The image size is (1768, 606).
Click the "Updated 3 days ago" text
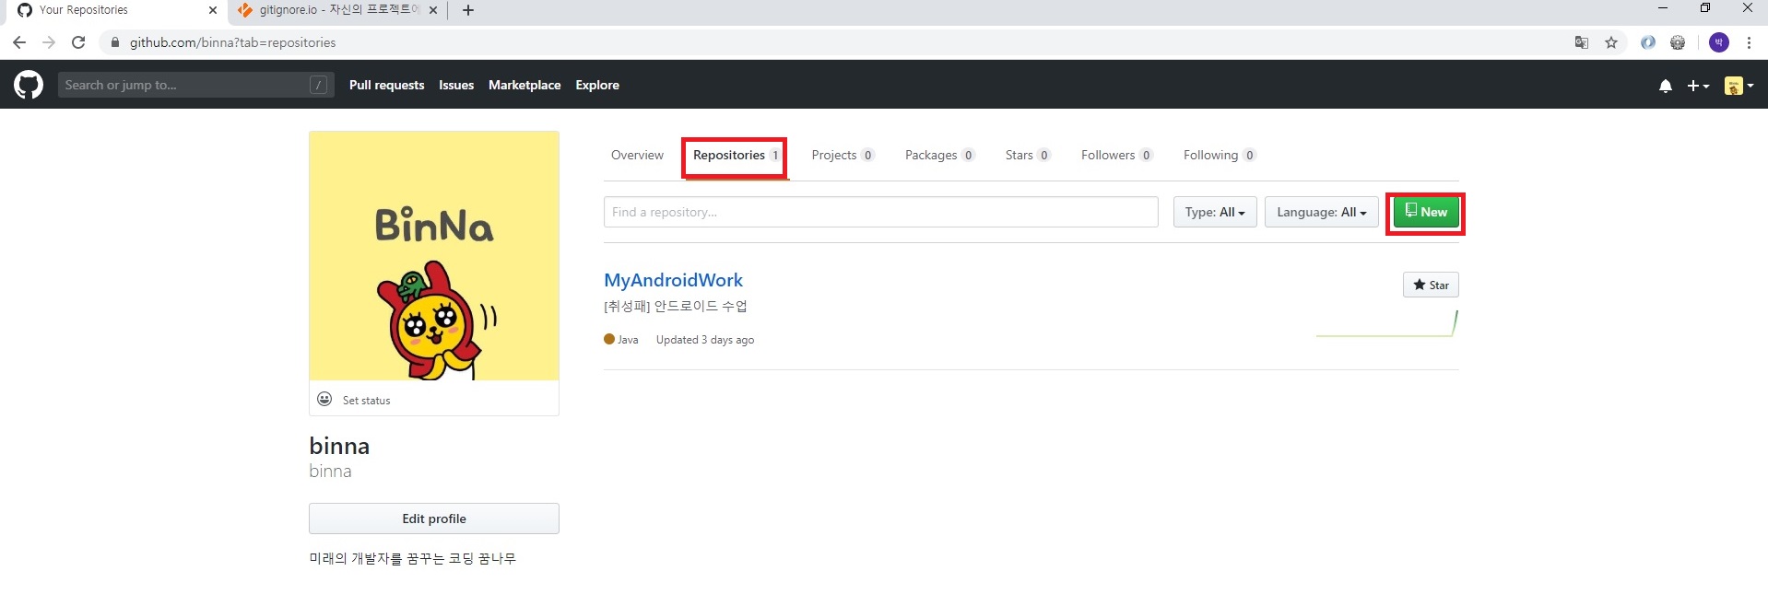(x=705, y=340)
